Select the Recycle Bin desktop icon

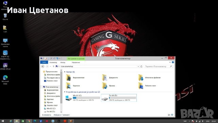pyautogui.click(x=5, y=17)
